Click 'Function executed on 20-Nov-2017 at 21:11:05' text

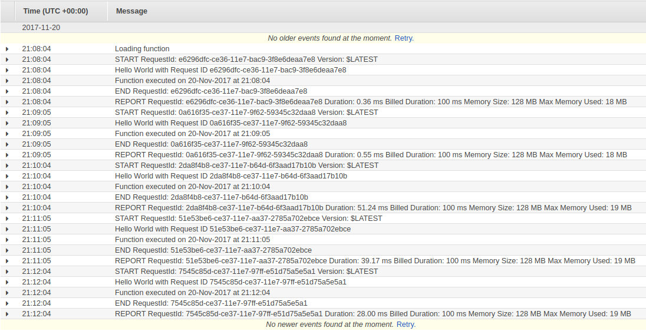192,240
